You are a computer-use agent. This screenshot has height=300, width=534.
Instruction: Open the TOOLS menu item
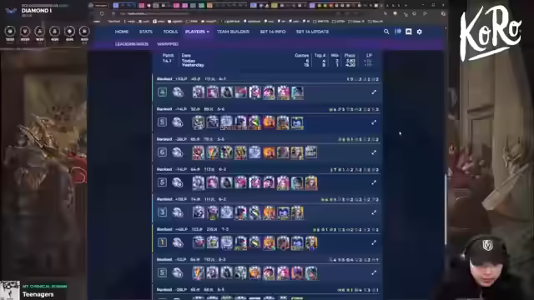pos(170,32)
